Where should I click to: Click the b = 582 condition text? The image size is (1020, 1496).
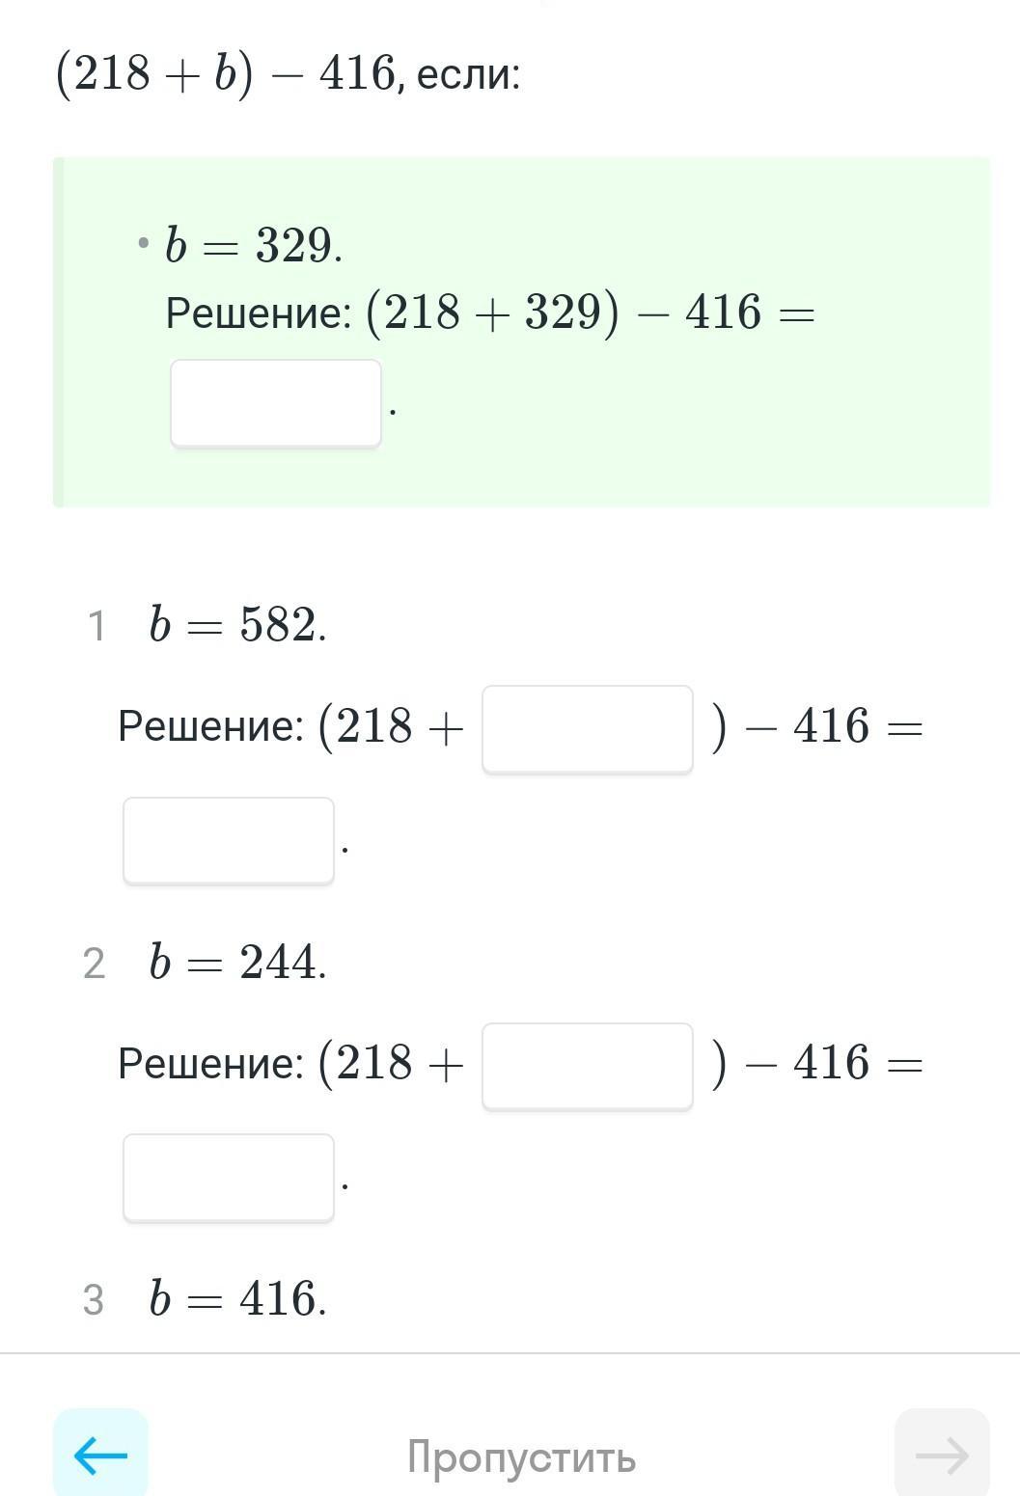pos(237,625)
